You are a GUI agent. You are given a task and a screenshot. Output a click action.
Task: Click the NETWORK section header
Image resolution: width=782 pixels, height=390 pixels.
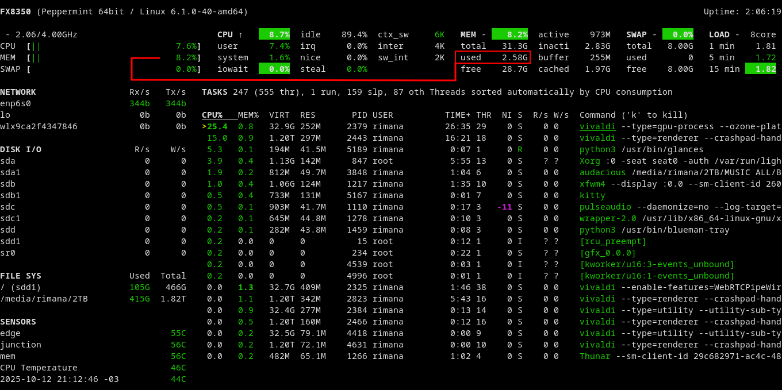coord(18,92)
